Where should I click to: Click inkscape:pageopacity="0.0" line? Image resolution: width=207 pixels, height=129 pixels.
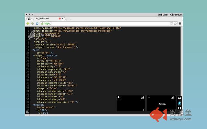click(53, 69)
